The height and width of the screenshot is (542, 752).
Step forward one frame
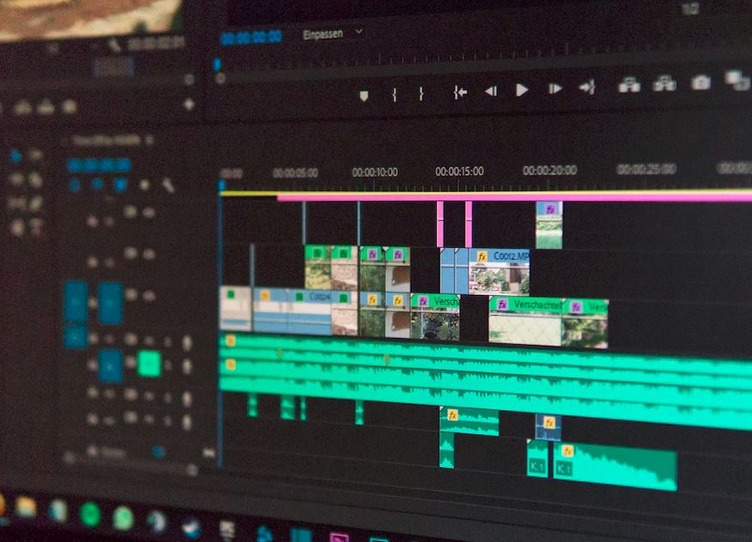[555, 89]
